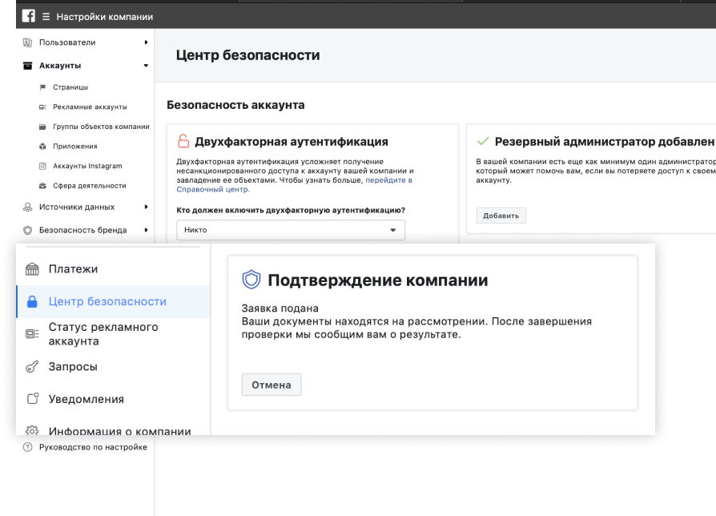The width and height of the screenshot is (716, 516).
Task: Click the Facebook logo icon
Action: tap(28, 16)
